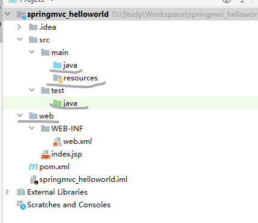Click the src folder icon

click(33, 40)
